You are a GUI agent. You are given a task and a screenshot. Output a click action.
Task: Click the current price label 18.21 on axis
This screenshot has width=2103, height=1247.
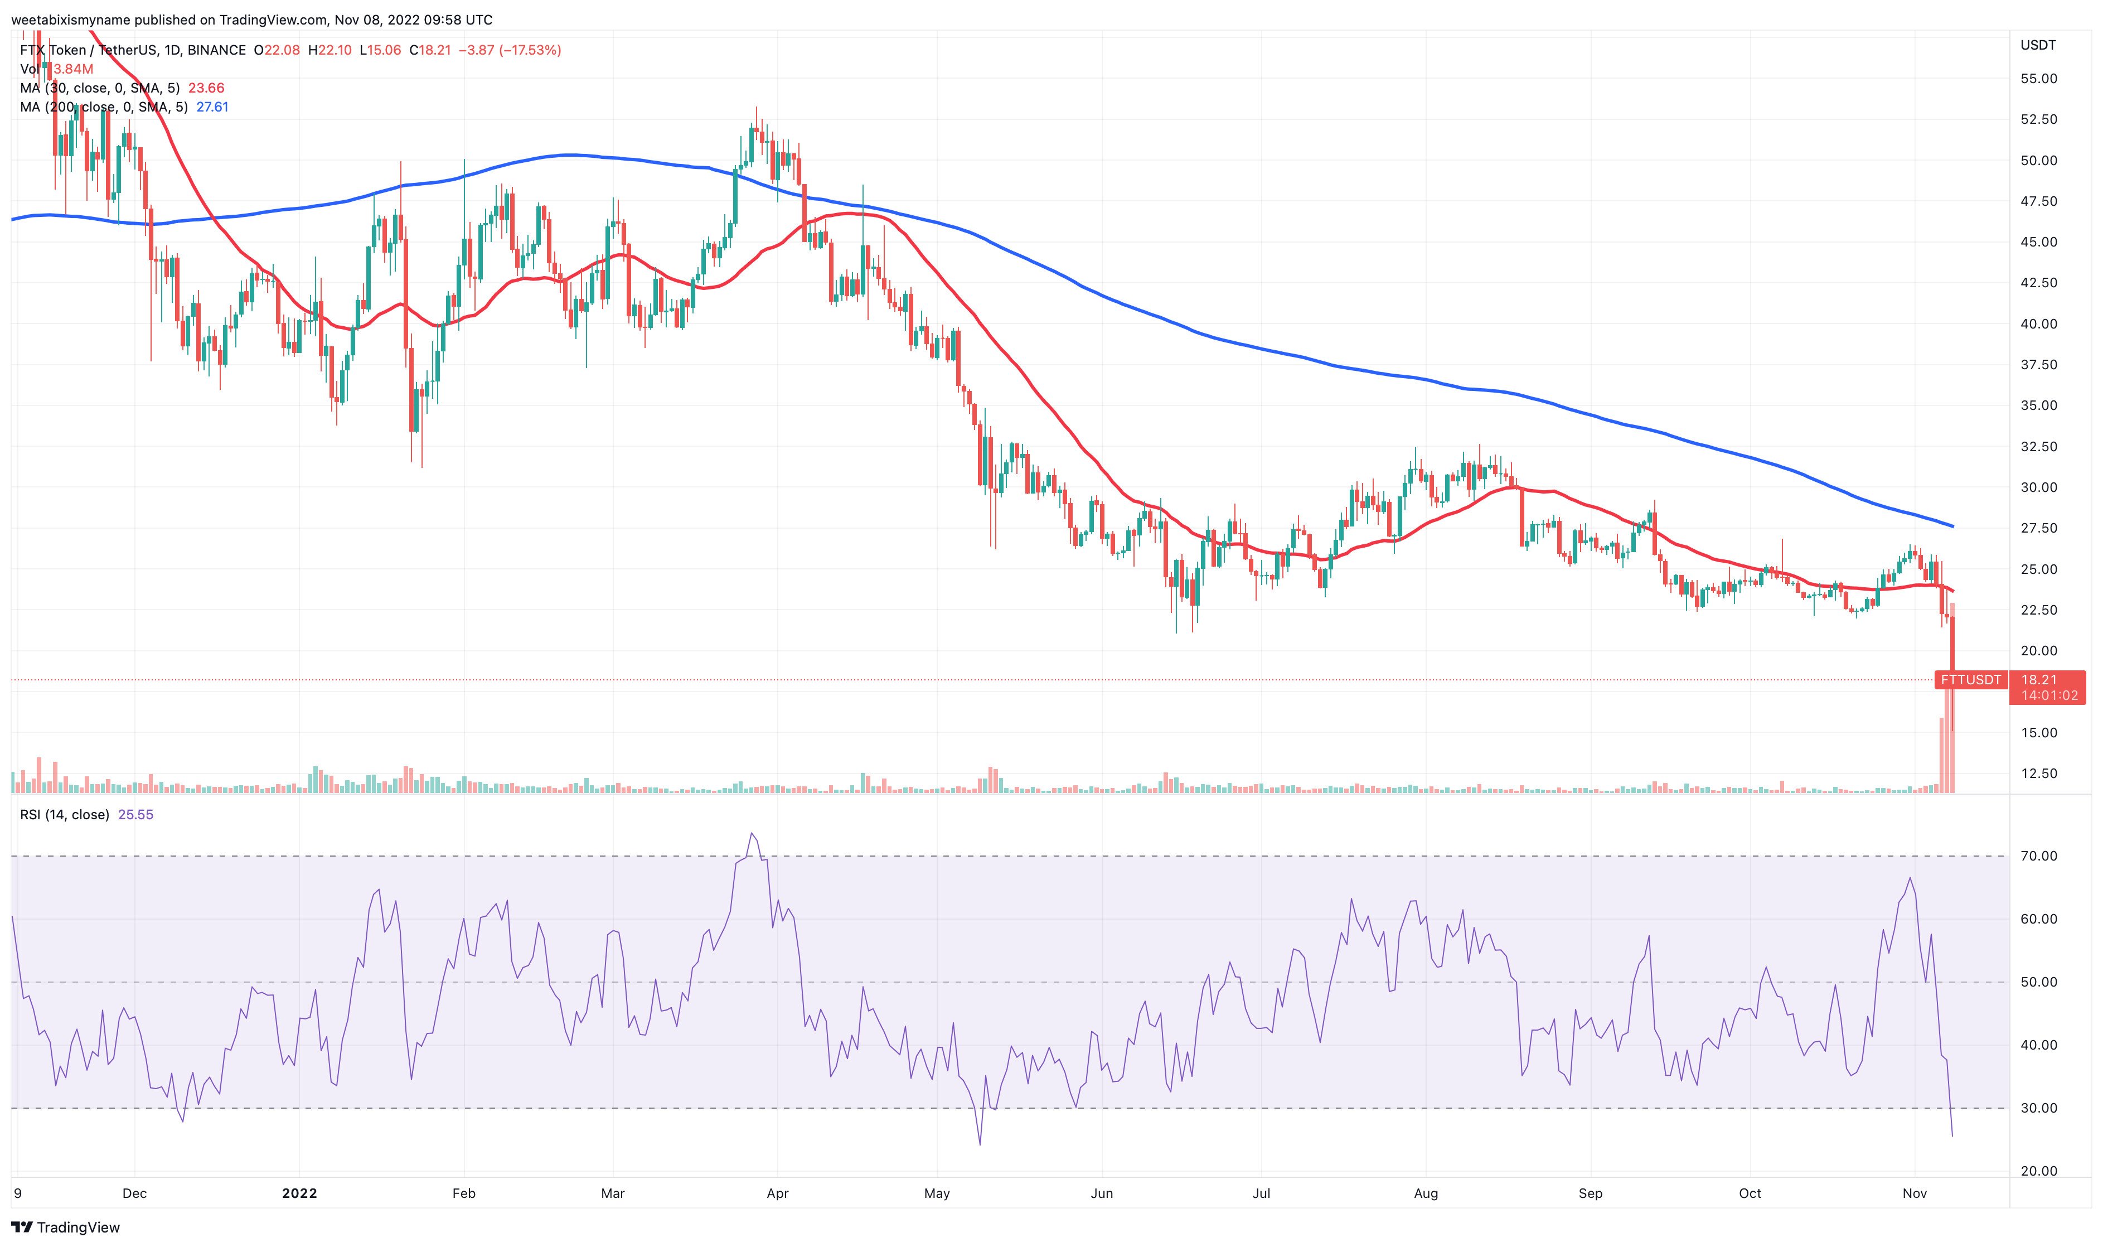click(2039, 679)
